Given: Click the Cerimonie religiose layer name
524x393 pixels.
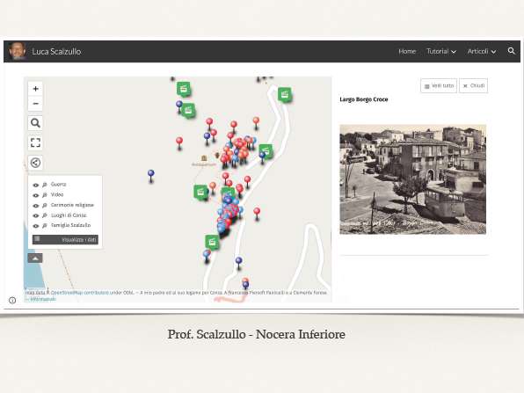Looking at the screenshot, I should [72, 205].
